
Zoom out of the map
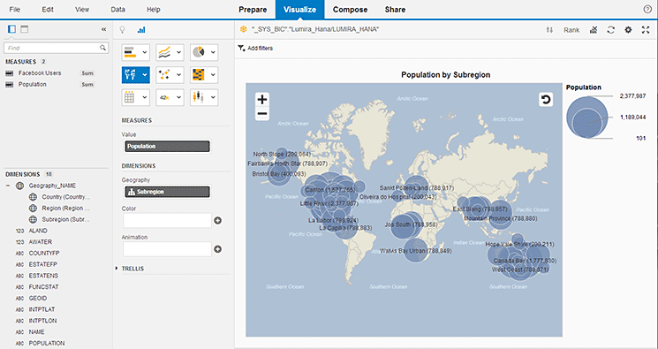tap(262, 114)
